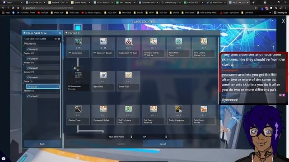Select the Talis Bloom Revoke skill icon

tap(204, 109)
